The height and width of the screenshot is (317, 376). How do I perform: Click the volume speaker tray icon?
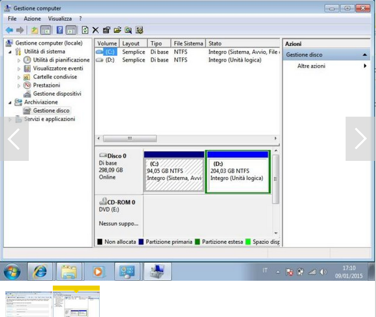(323, 272)
